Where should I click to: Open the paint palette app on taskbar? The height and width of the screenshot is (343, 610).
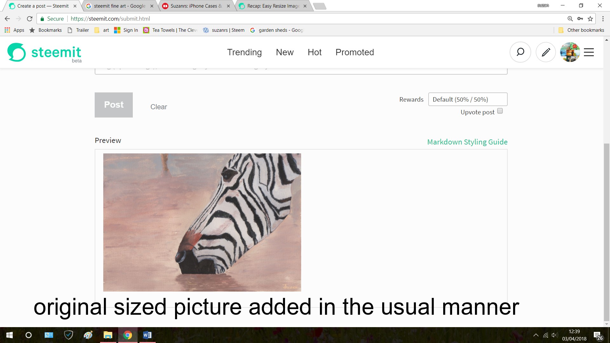coord(88,335)
